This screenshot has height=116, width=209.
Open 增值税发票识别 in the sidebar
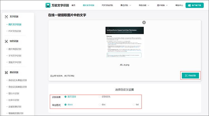click(x=16, y=113)
